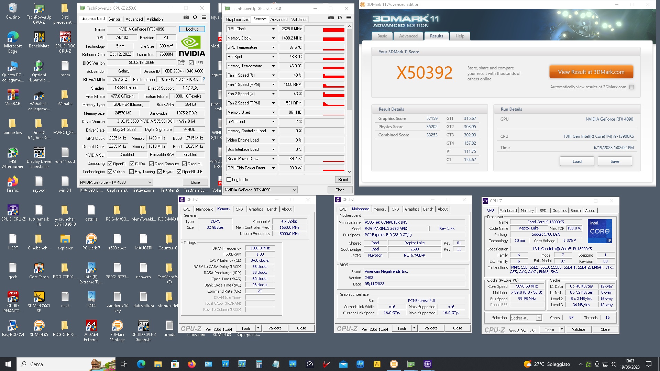This screenshot has width=660, height=371.
Task: Check Automatically view results at 3DMark.com
Action: [631, 87]
